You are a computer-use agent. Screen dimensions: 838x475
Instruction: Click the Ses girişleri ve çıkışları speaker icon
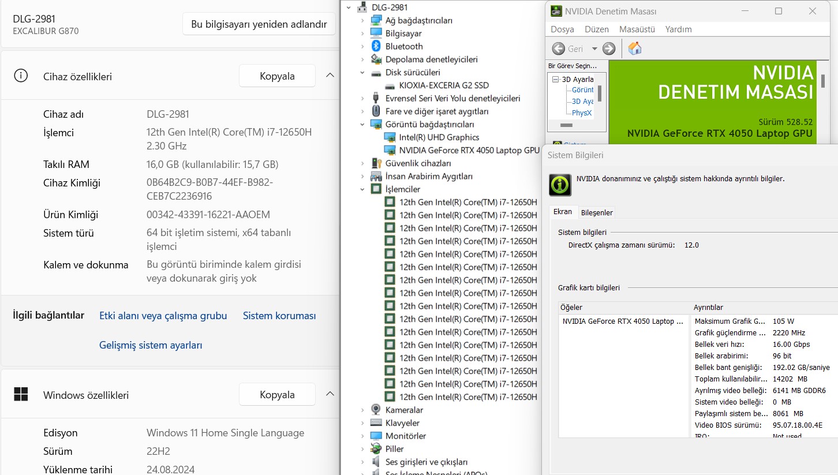point(376,462)
